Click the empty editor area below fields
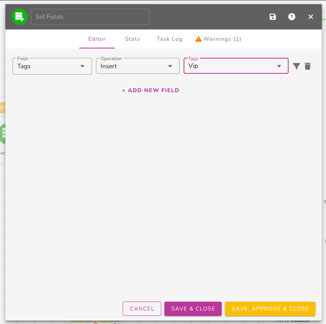 163,195
